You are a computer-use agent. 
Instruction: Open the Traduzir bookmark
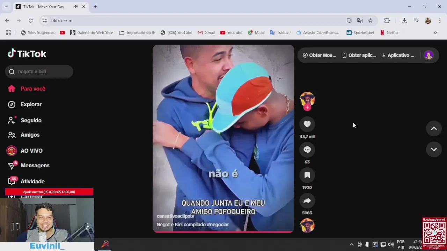click(x=280, y=32)
